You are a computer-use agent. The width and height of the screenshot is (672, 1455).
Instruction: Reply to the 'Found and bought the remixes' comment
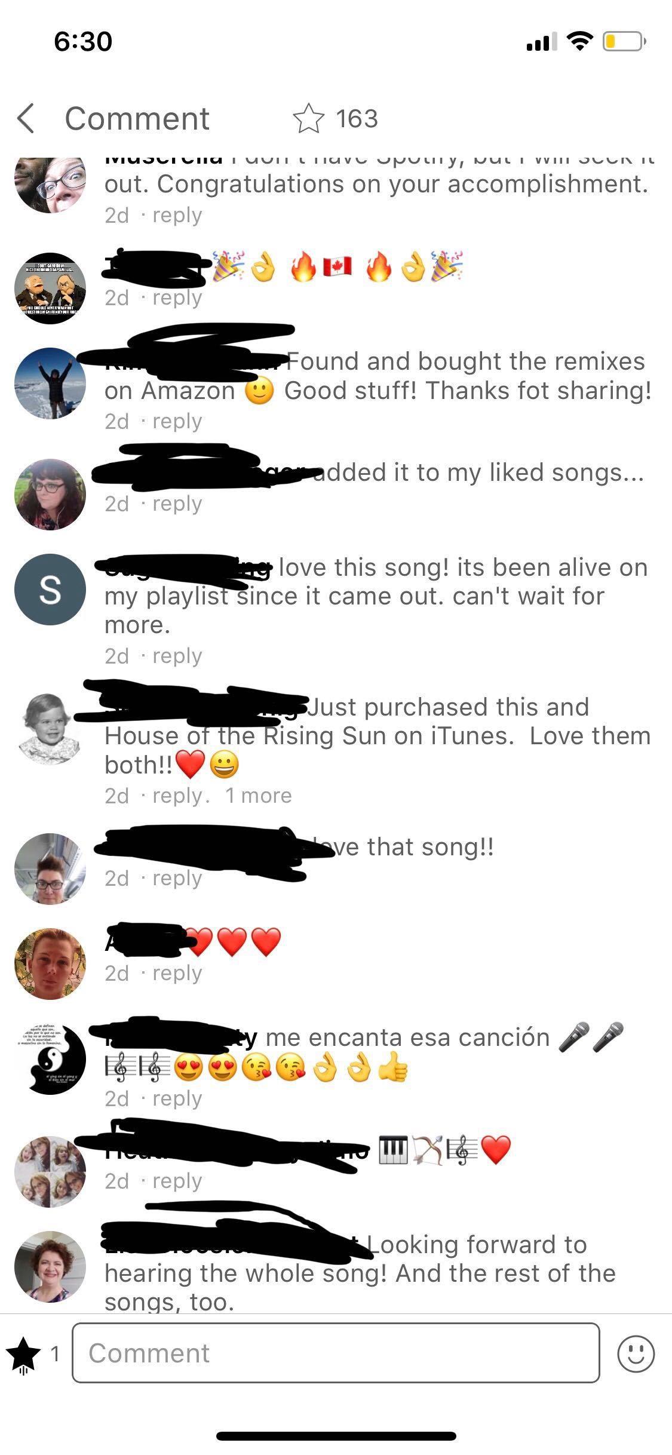(177, 421)
